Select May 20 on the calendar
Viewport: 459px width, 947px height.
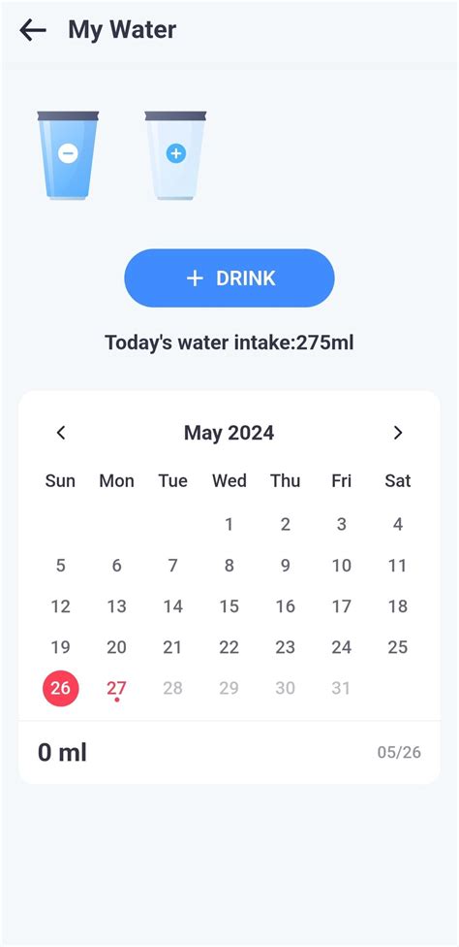click(x=116, y=647)
